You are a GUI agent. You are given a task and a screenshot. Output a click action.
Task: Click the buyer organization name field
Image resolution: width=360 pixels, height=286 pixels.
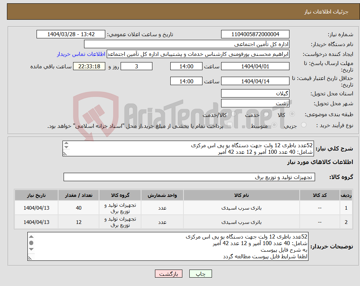(x=187, y=44)
